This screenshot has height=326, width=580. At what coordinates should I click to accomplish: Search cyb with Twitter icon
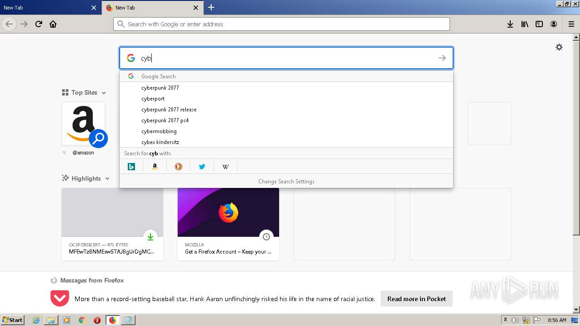point(202,167)
